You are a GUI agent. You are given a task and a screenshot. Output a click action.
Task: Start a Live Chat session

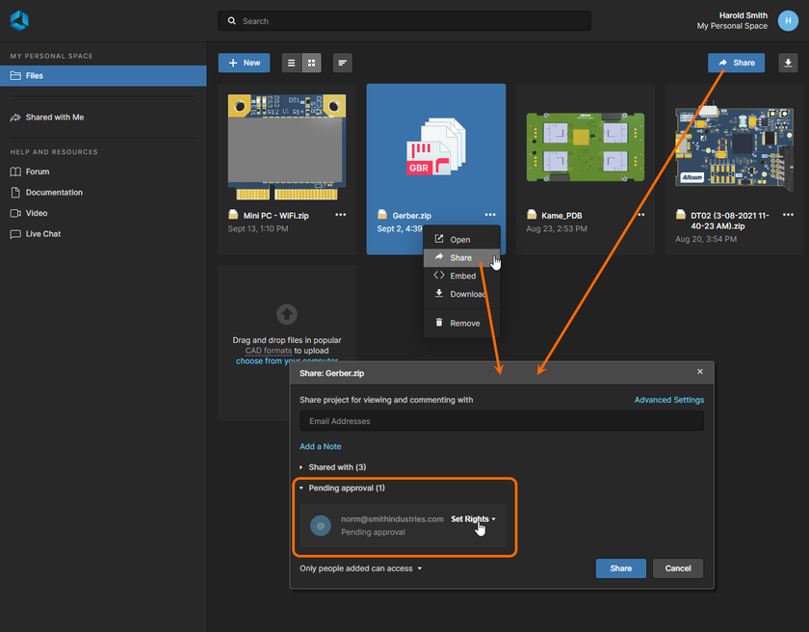click(x=13, y=233)
